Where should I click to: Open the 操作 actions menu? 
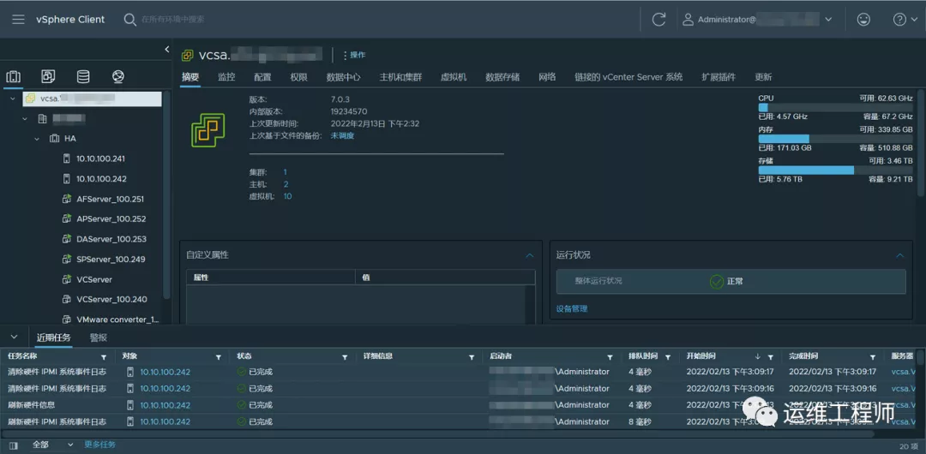[354, 55]
